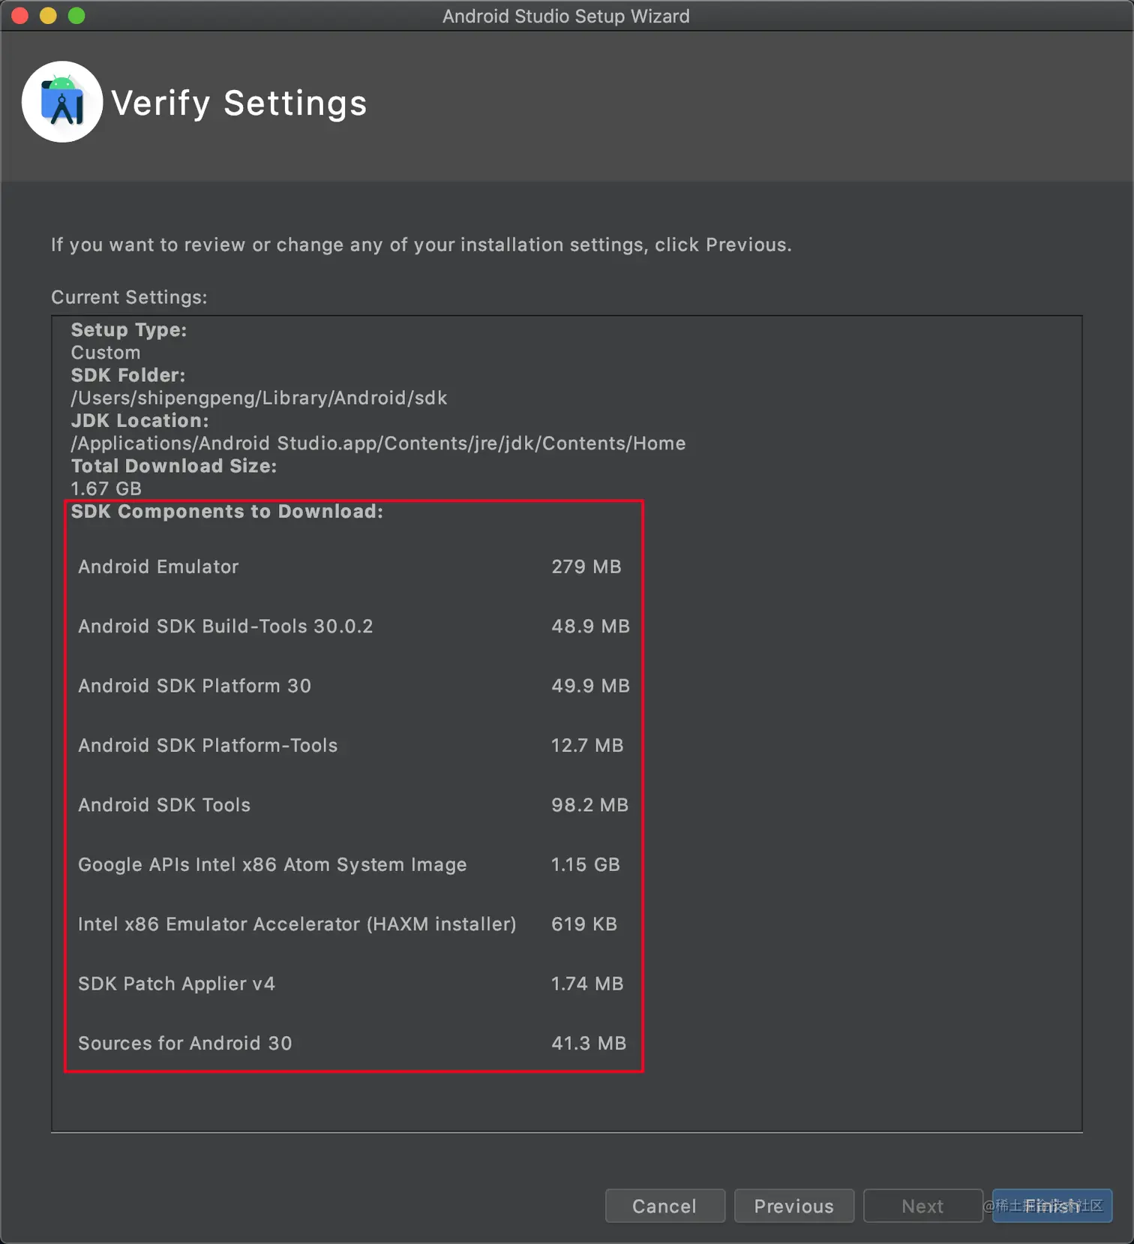Click Finish to start downloading

pyautogui.click(x=1051, y=1206)
